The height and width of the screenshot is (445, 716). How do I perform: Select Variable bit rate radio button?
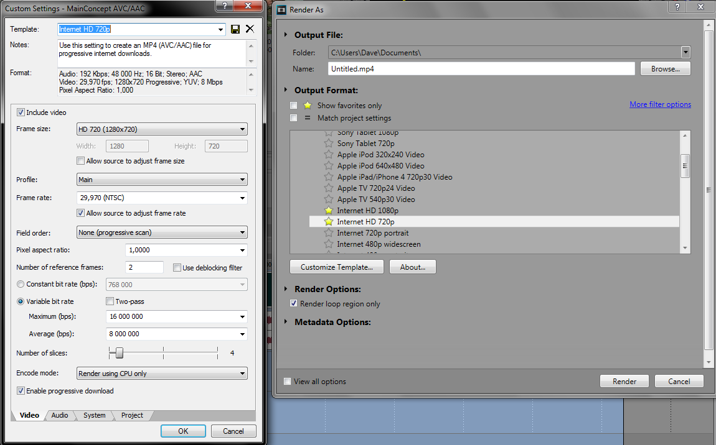pos(21,301)
